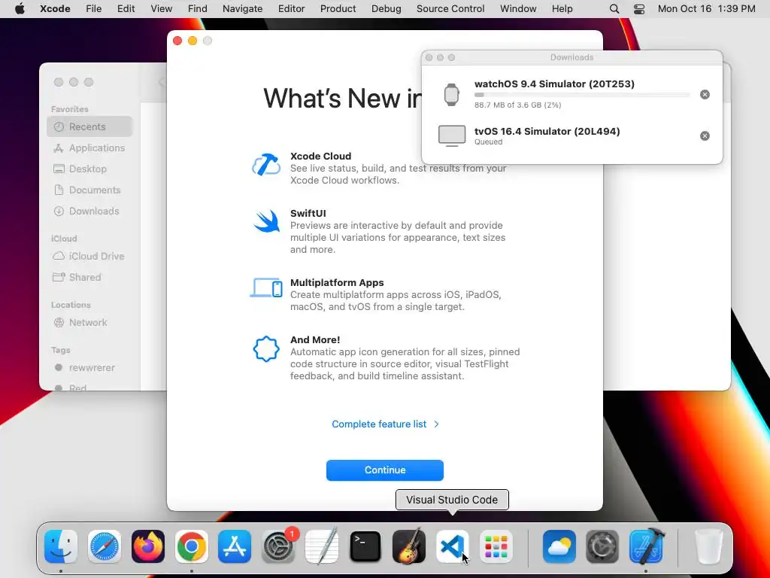Click the Continue button
The width and height of the screenshot is (770, 578).
(x=385, y=470)
